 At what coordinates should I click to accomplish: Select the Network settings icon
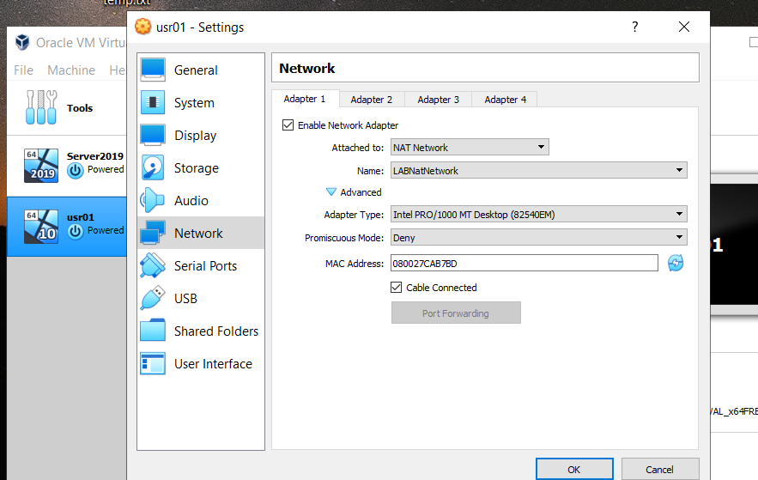pyautogui.click(x=153, y=233)
